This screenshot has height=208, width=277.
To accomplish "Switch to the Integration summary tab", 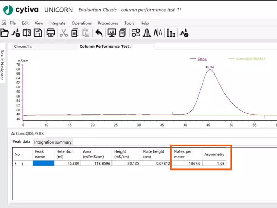I will point(53,142).
